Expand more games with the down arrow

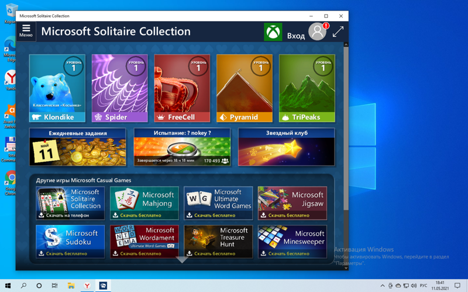point(182,259)
